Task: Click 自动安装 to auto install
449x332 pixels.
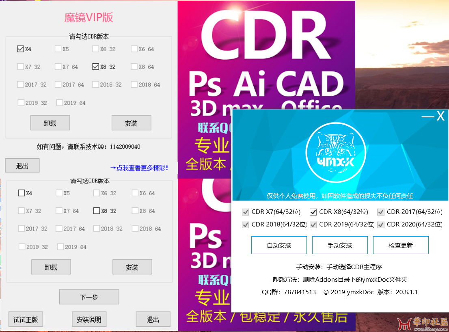Action: pos(279,245)
